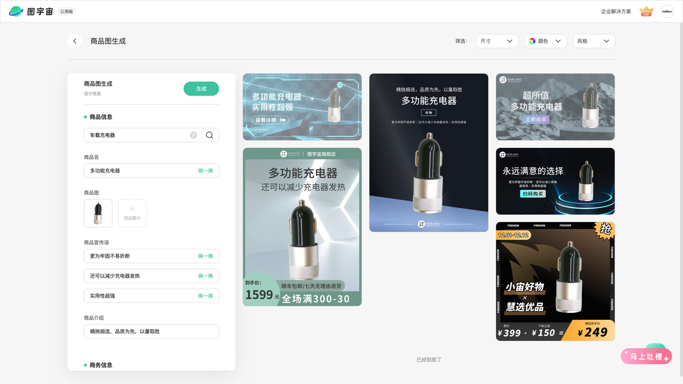Screen dimensions: 683x384
Task: Edit the 精挑细选 product intro field
Action: click(152, 331)
